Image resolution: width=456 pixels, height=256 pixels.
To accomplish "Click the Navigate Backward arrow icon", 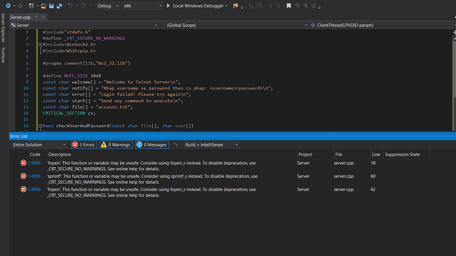I will point(8,6).
